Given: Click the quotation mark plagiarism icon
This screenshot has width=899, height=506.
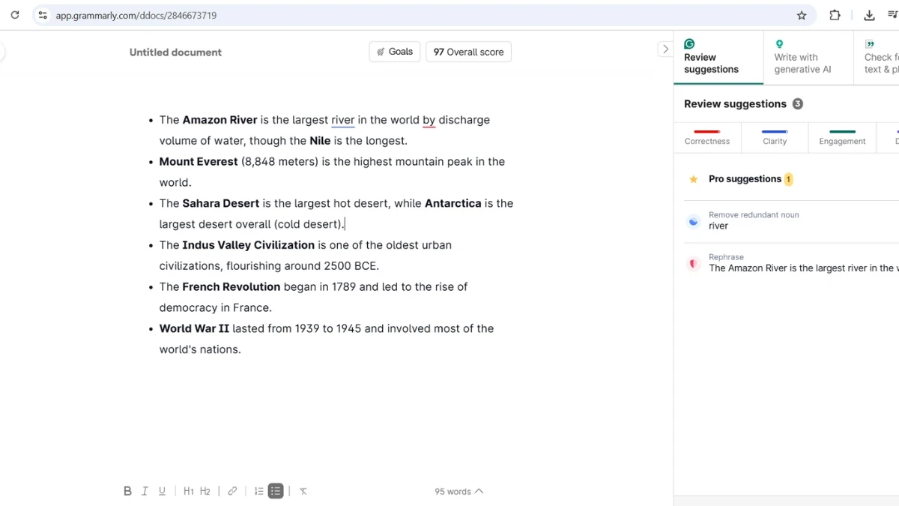Looking at the screenshot, I should [870, 44].
